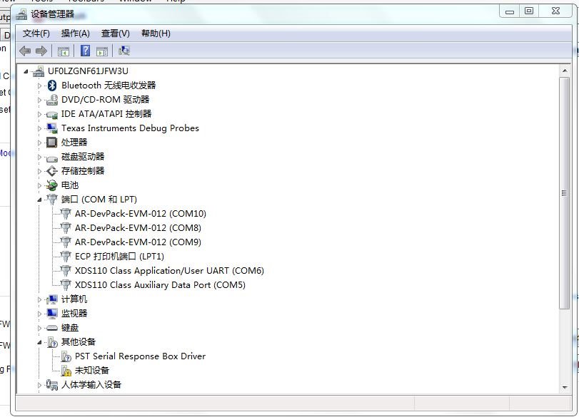Select XDS110 Class Auxiliary Data Port (COM5)
Image resolution: width=579 pixels, height=417 pixels.
[160, 285]
